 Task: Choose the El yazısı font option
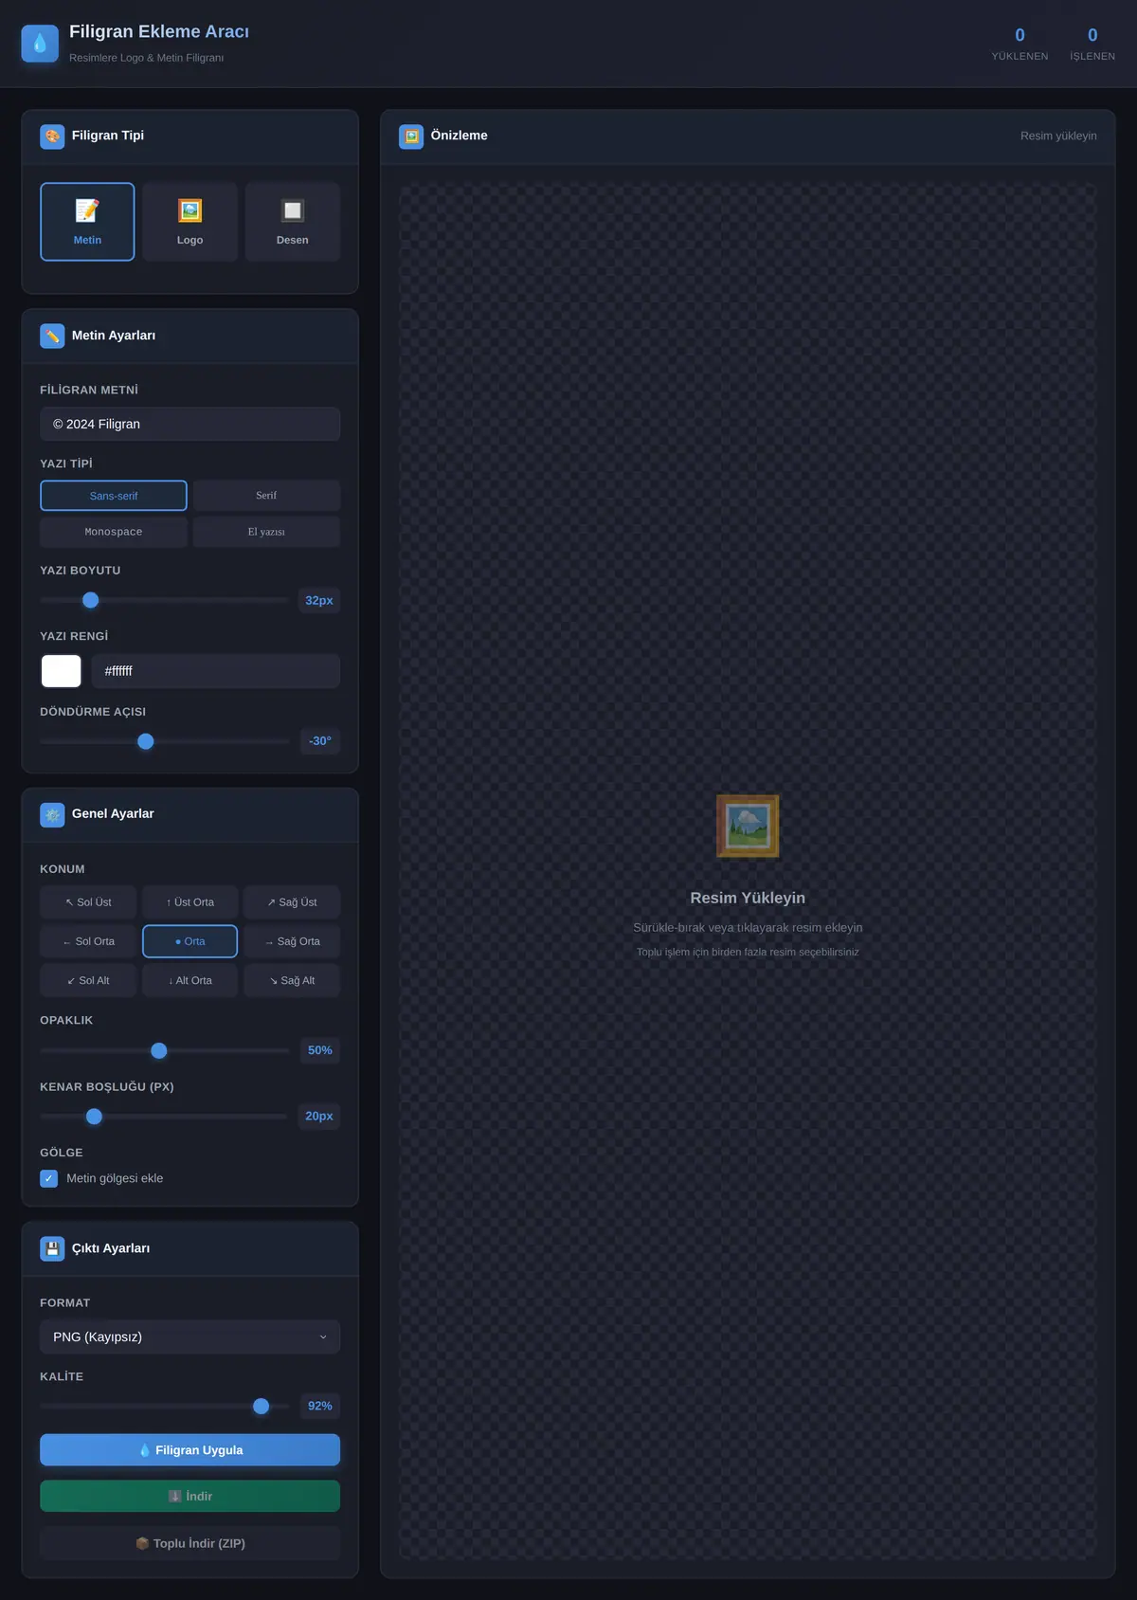266,532
